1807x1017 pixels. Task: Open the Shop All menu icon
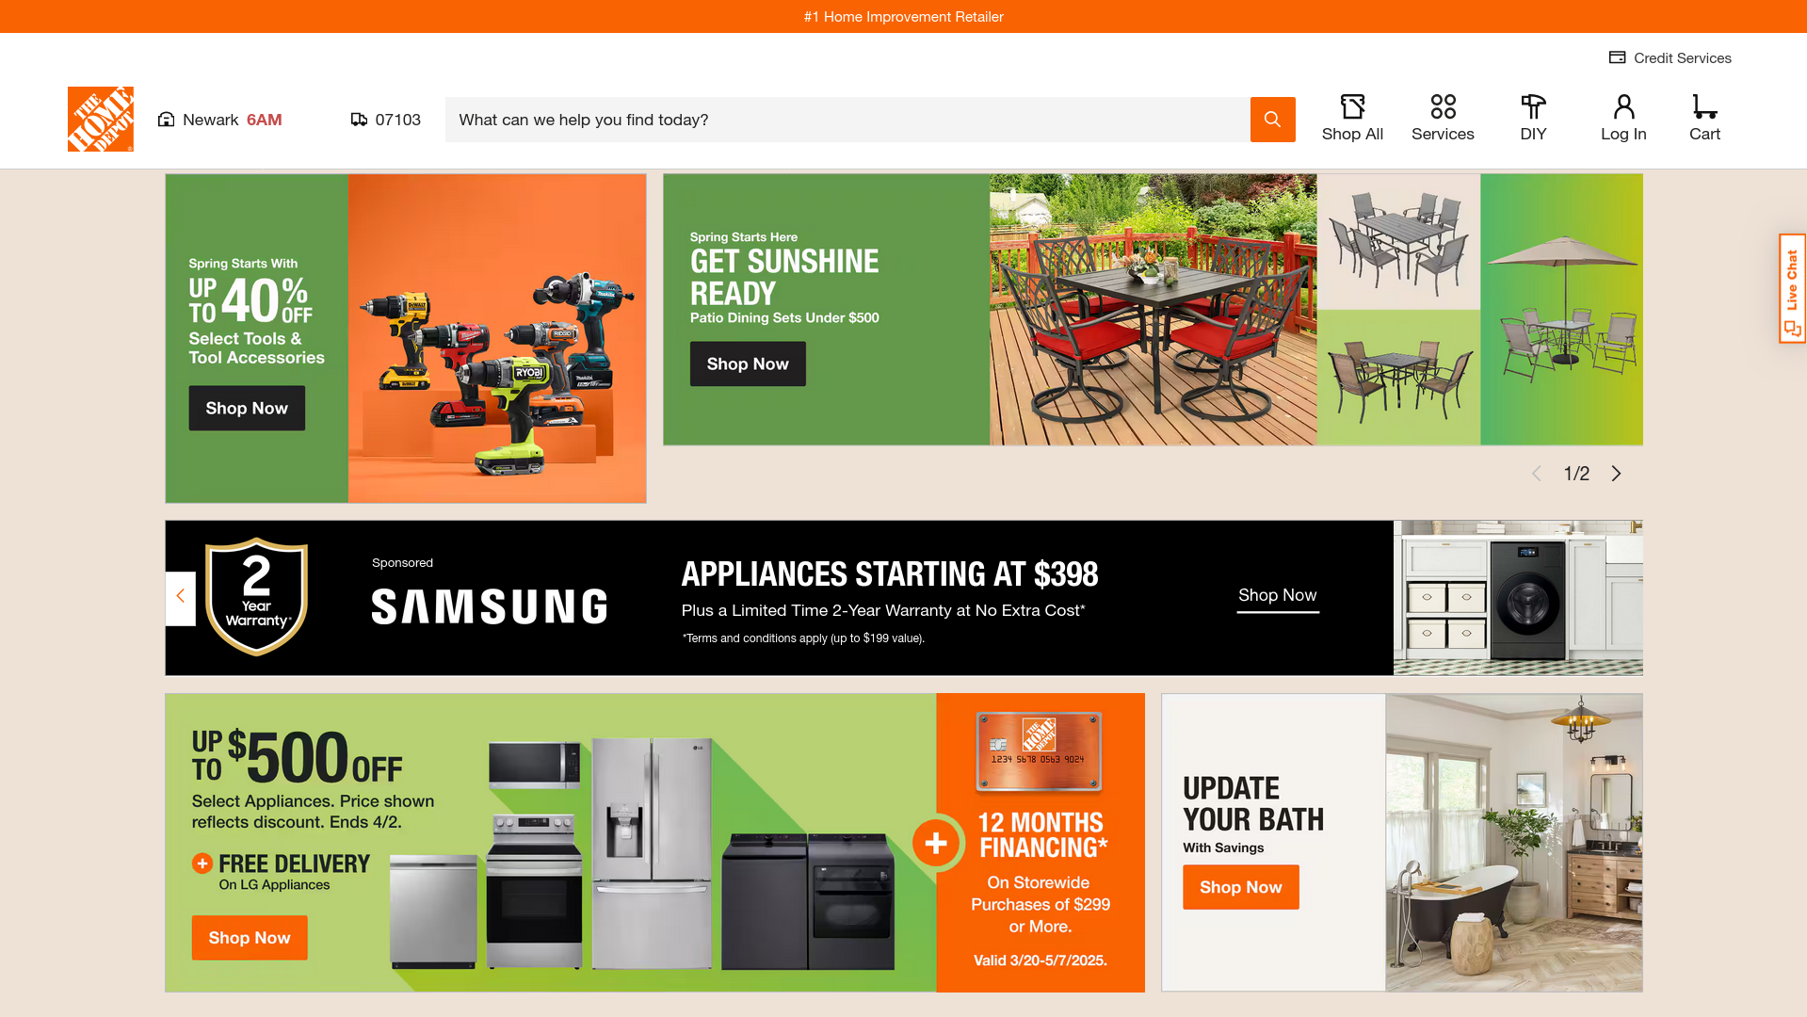click(1352, 106)
